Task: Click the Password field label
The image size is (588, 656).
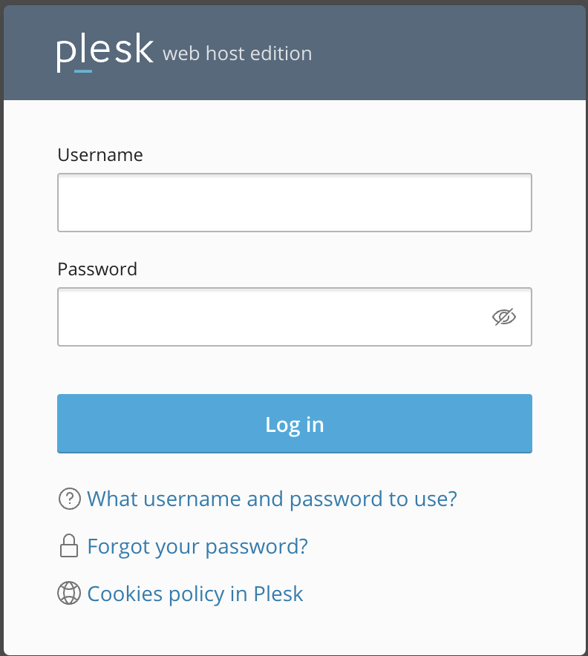Action: pos(97,269)
